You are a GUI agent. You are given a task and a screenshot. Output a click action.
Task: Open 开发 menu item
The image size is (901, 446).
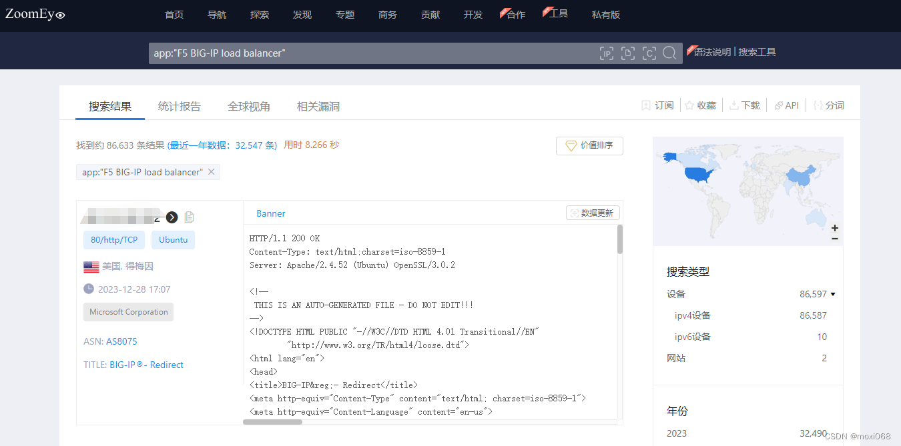473,15
